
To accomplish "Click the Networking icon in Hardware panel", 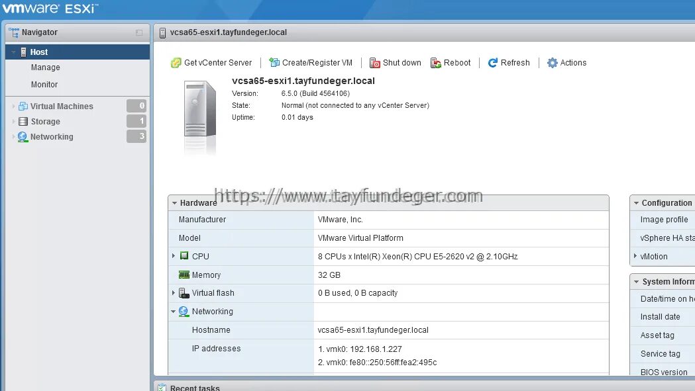I will (x=184, y=312).
